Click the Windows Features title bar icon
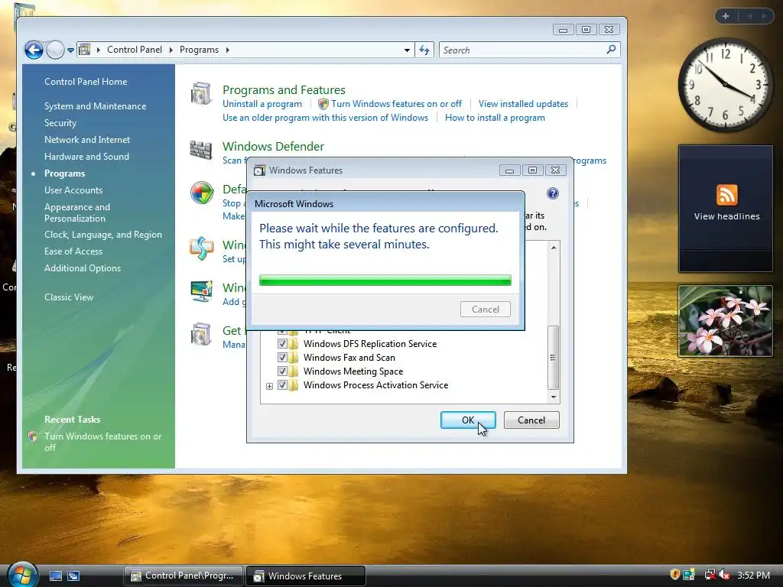Image resolution: width=783 pixels, height=587 pixels. pyautogui.click(x=259, y=170)
